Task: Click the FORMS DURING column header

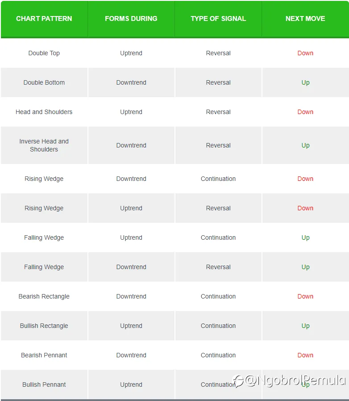Action: click(131, 19)
